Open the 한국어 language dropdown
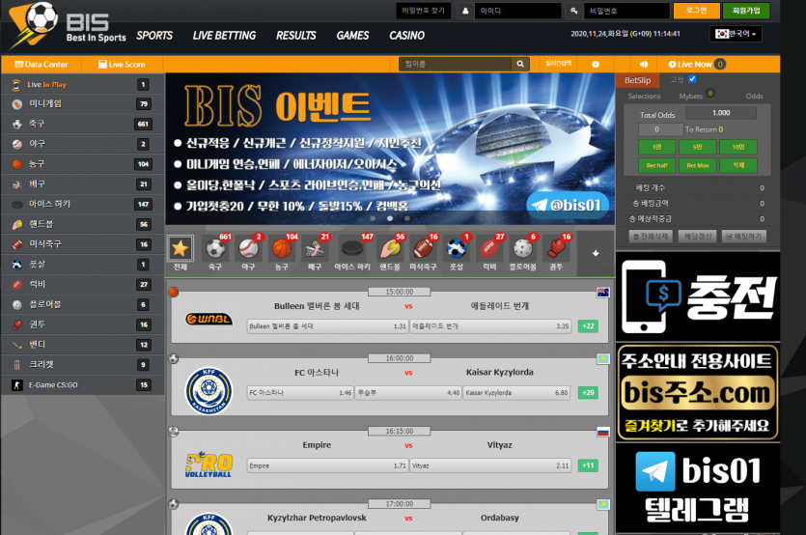 [x=736, y=34]
